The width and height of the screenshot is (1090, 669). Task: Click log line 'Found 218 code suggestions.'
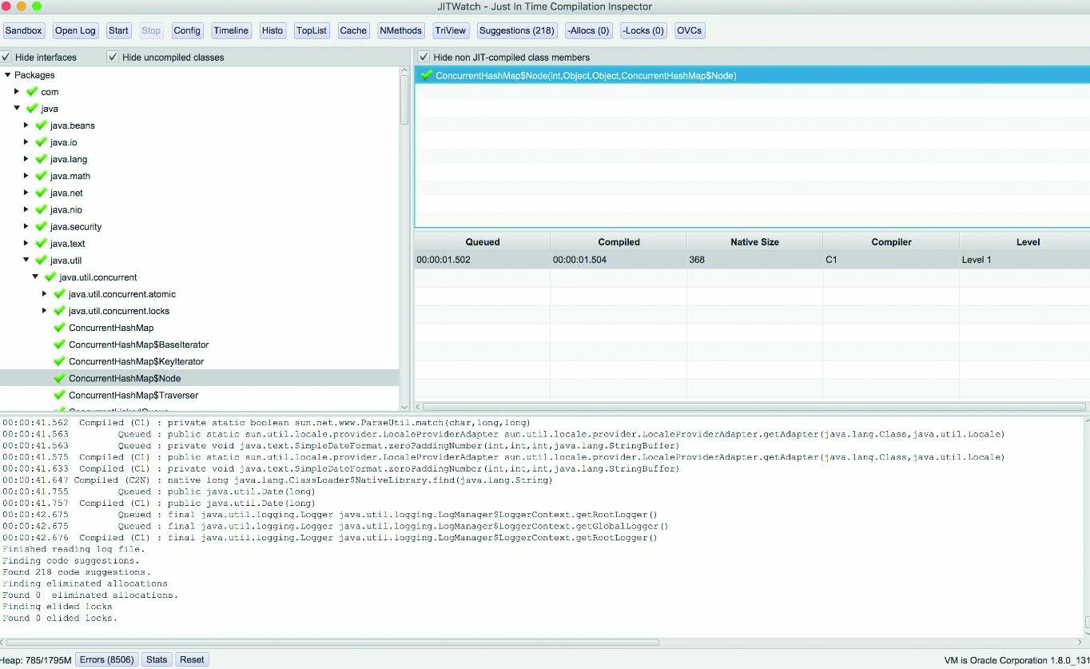pos(76,572)
